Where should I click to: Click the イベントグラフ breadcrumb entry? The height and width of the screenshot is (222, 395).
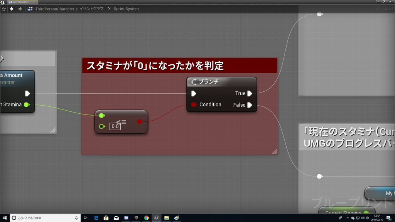click(x=91, y=8)
